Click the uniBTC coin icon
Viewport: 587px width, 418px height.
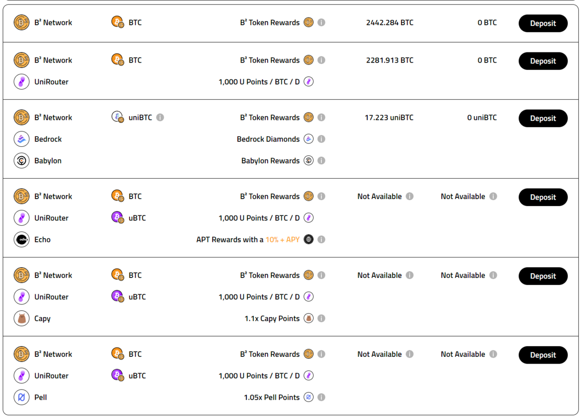click(118, 117)
